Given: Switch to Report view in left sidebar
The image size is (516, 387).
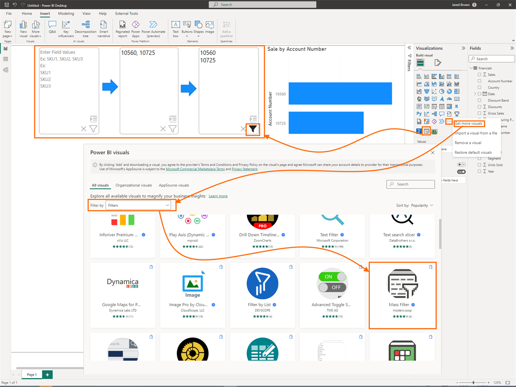Looking at the screenshot, I should click(x=6, y=49).
